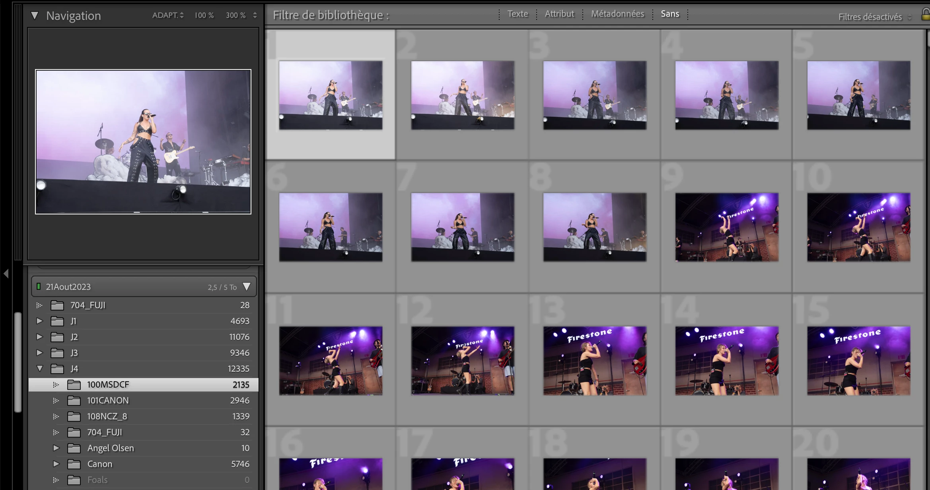Click the Sans filter option
This screenshot has height=490, width=930.
[670, 14]
